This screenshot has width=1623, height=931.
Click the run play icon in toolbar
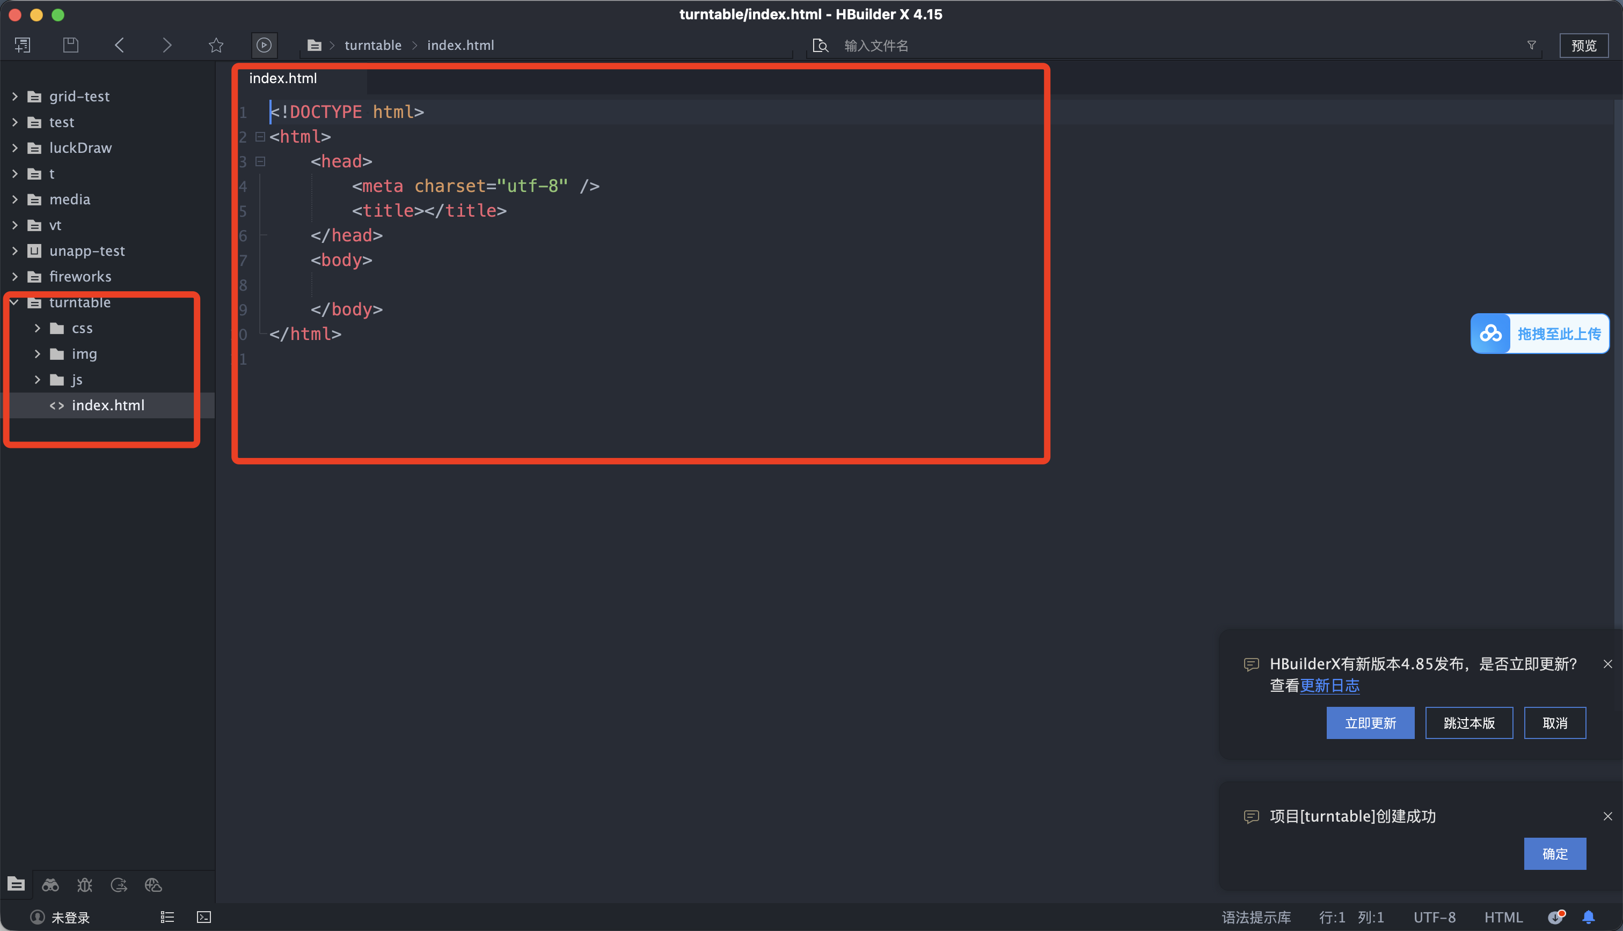(x=264, y=45)
